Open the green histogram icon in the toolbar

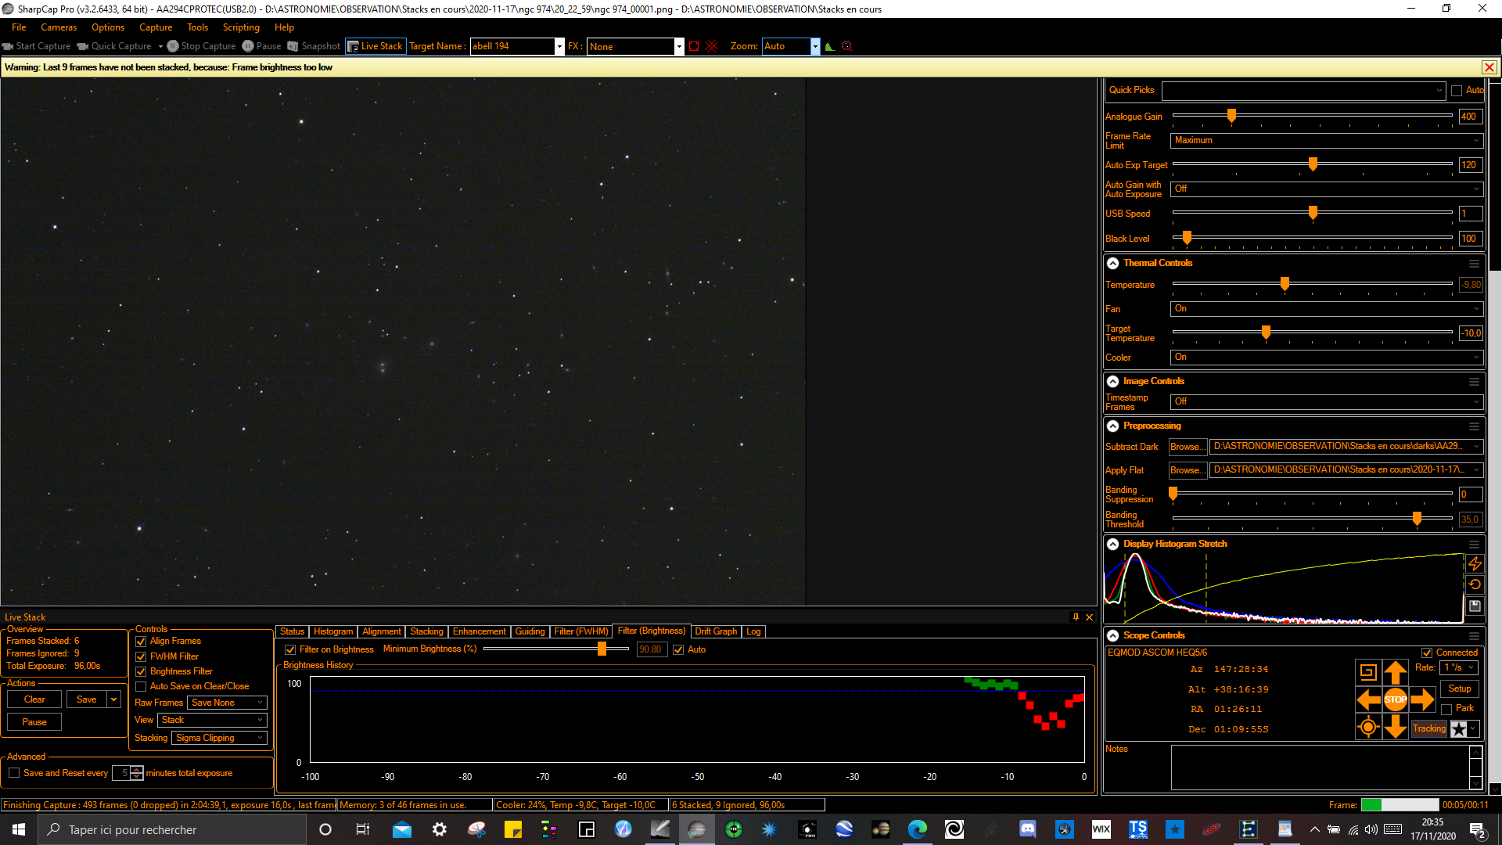[830, 46]
